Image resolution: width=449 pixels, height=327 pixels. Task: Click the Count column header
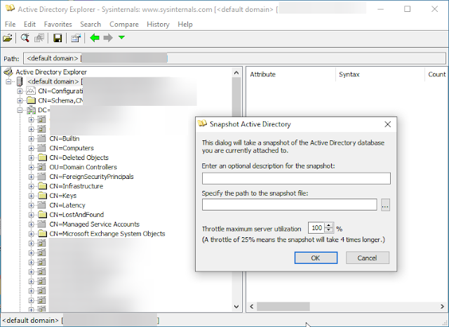[436, 74]
